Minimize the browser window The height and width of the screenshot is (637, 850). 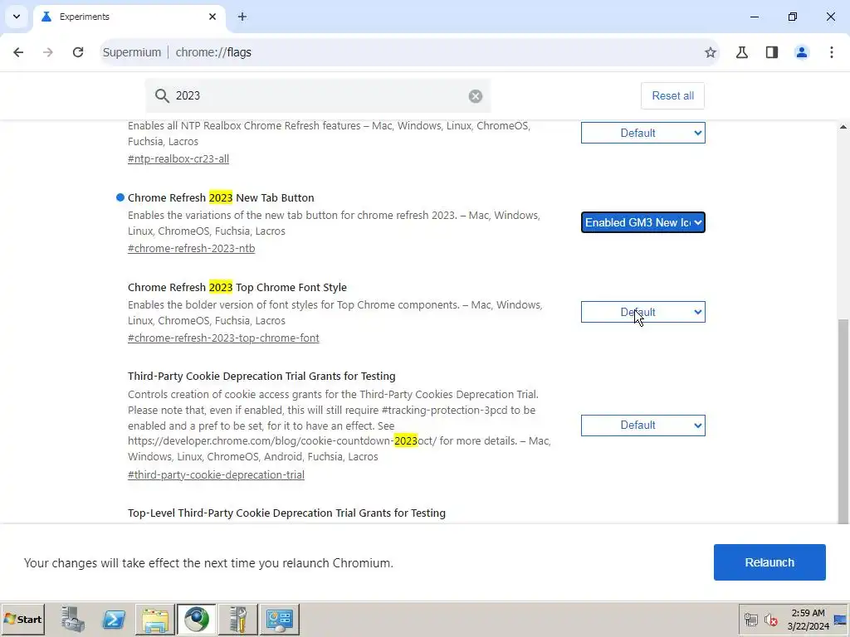pyautogui.click(x=754, y=17)
